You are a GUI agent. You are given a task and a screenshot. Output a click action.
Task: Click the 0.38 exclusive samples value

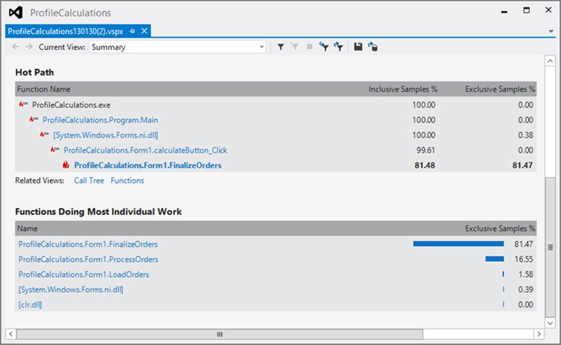coord(526,135)
